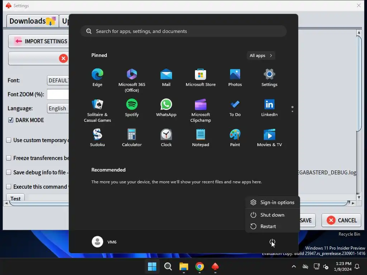Open the Paint app
The image size is (367, 275).
235,138
